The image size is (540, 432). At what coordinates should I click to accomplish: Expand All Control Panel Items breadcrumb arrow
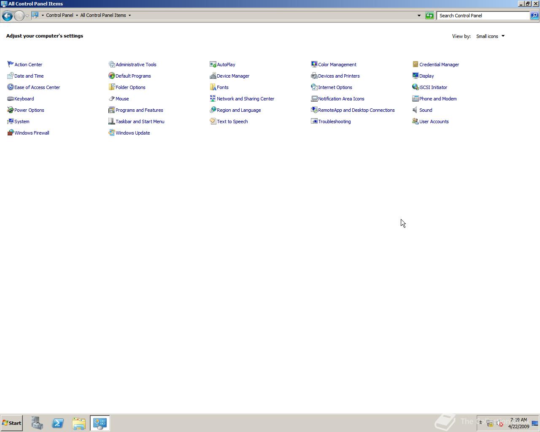130,15
